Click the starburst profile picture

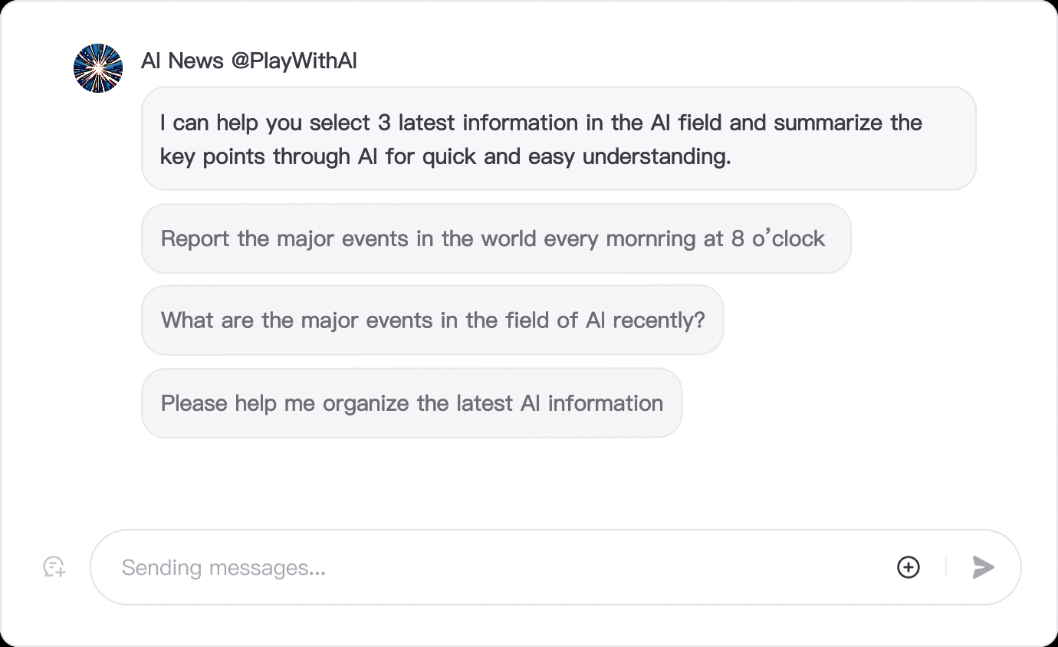(98, 68)
